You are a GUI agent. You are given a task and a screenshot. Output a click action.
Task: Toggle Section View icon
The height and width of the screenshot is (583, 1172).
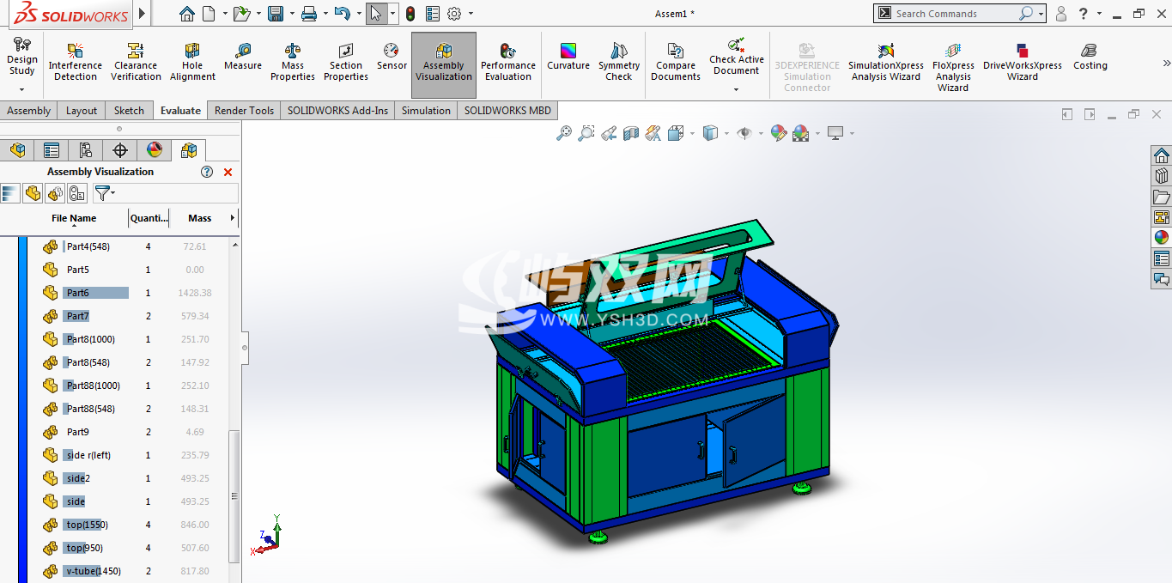pos(631,133)
